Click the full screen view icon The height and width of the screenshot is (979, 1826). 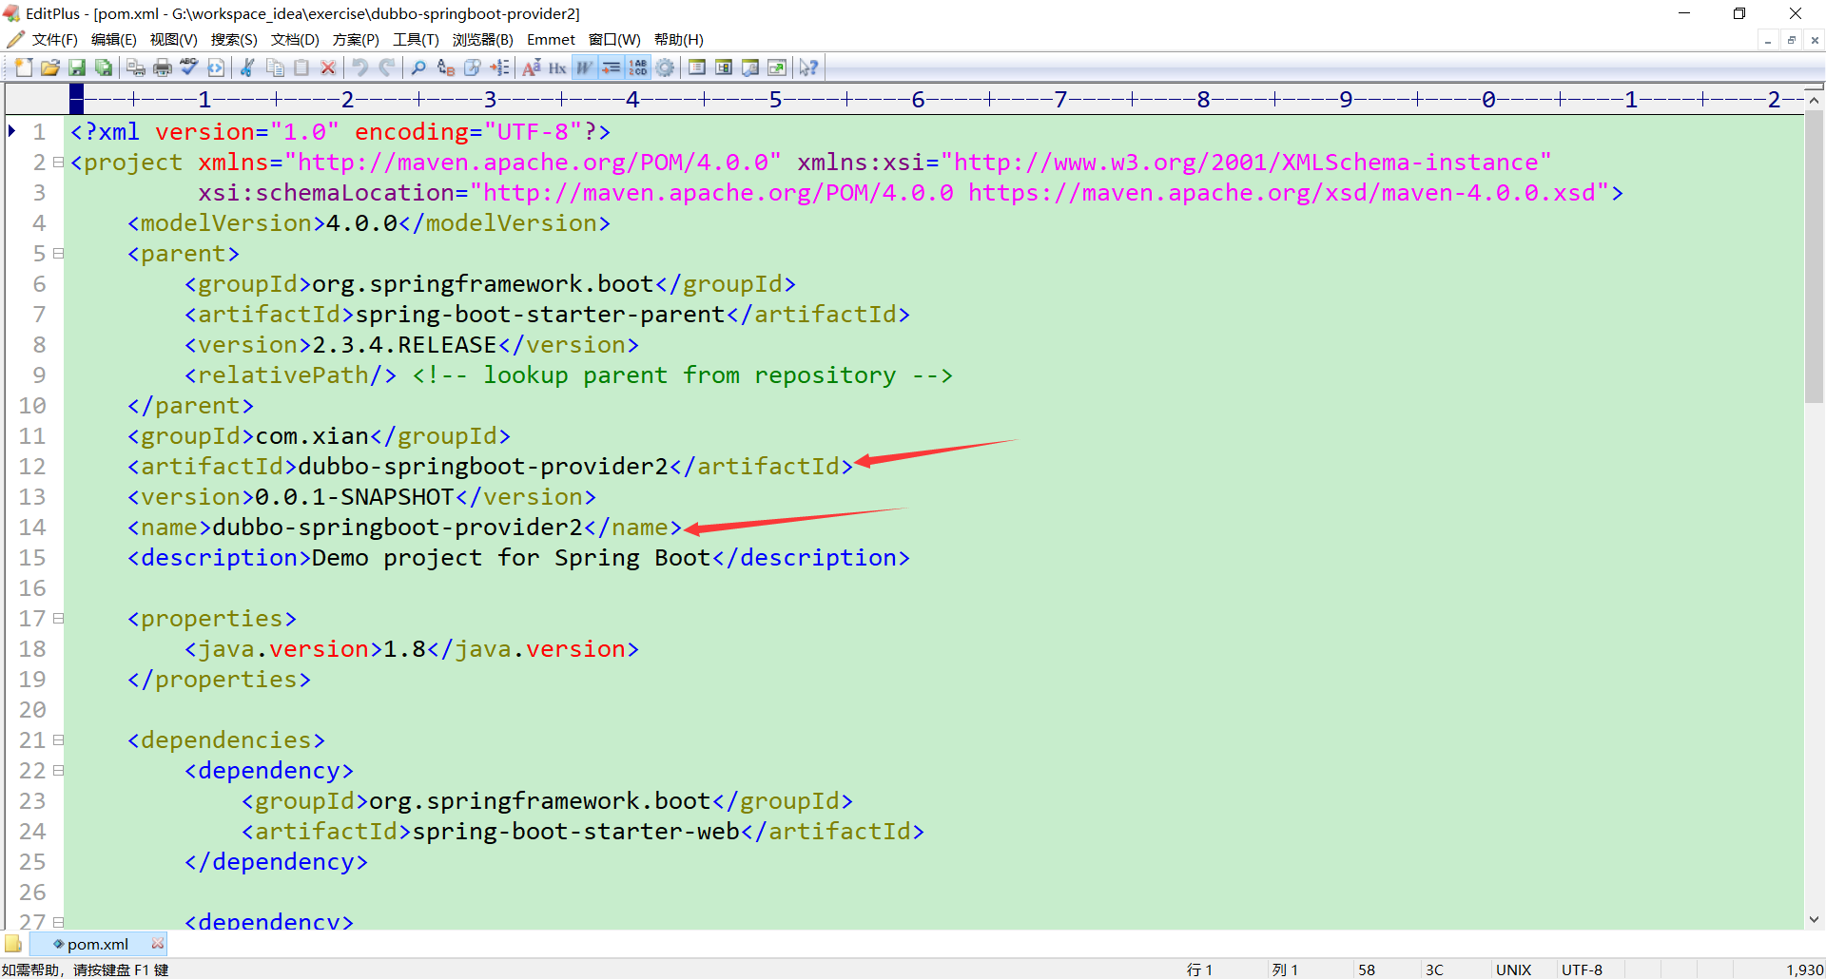click(777, 67)
